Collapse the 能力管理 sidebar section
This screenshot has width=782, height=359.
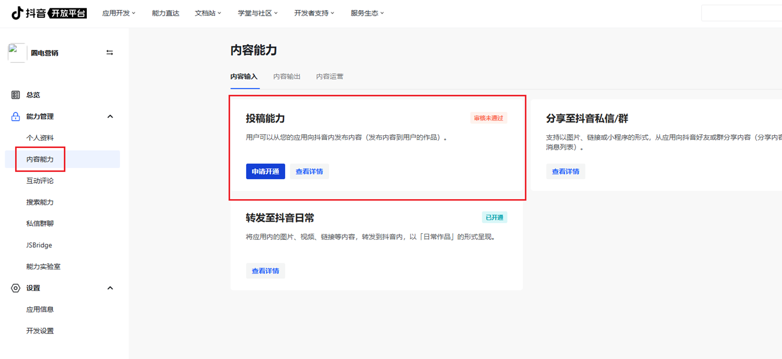point(110,116)
